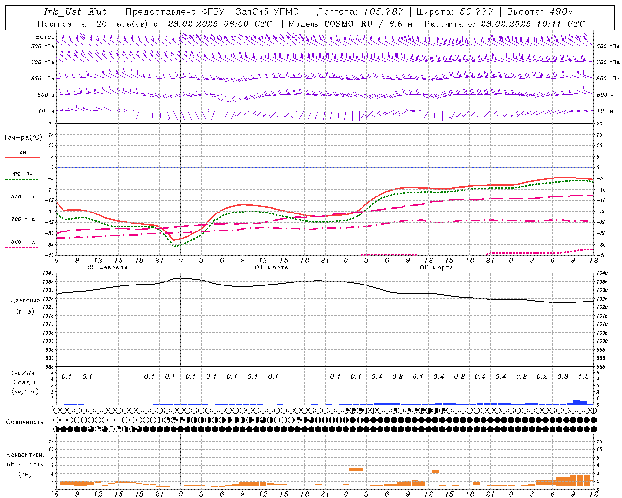This screenshot has width=622, height=498.
Task: Select the elevation text "Высота: 490м"
Action: [x=540, y=12]
